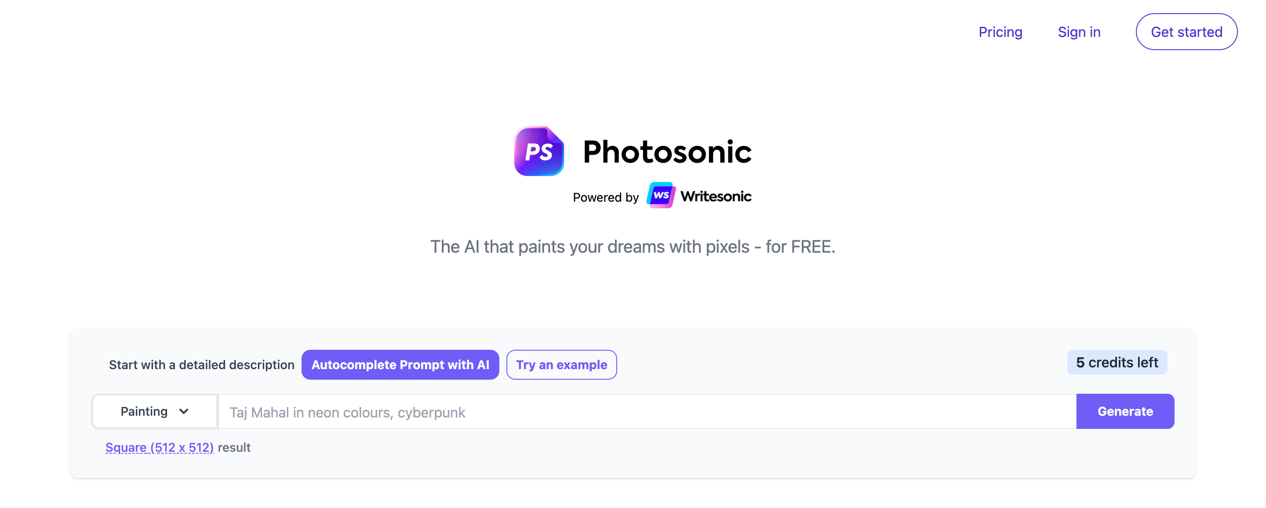Open the Painting style dropdown
1266x508 pixels.
point(154,411)
